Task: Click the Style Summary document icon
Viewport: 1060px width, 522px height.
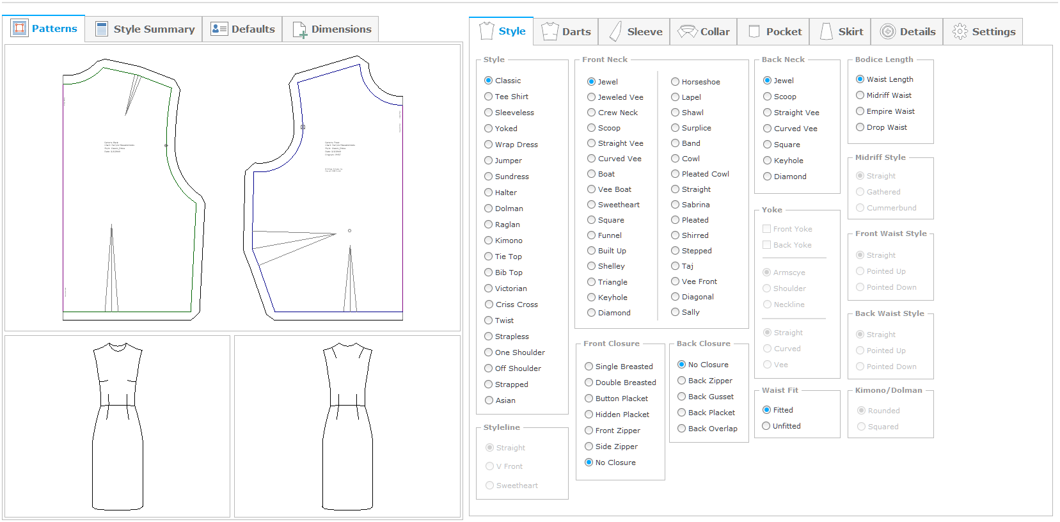Action: click(x=101, y=29)
